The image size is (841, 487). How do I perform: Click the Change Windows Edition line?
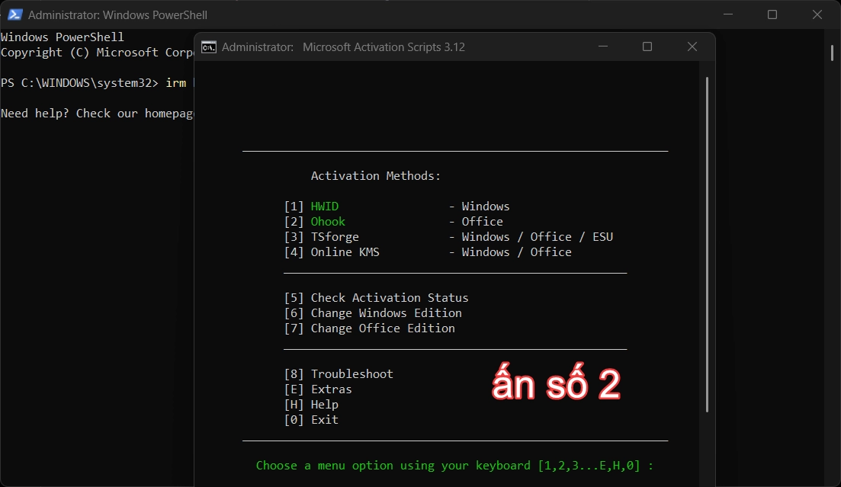[x=373, y=313]
